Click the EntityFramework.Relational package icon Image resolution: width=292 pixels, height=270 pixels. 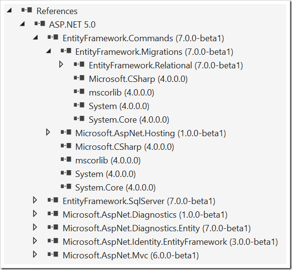point(79,64)
